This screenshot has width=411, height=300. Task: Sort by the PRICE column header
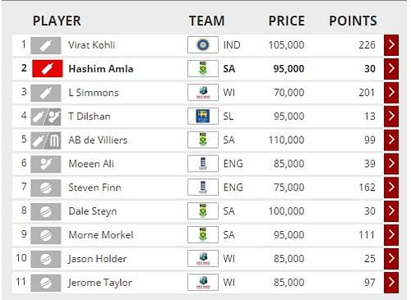[x=287, y=21]
